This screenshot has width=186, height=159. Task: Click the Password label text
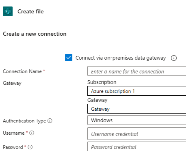tap(13, 147)
